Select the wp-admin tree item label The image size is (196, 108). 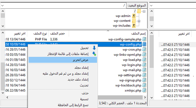(123, 16)
